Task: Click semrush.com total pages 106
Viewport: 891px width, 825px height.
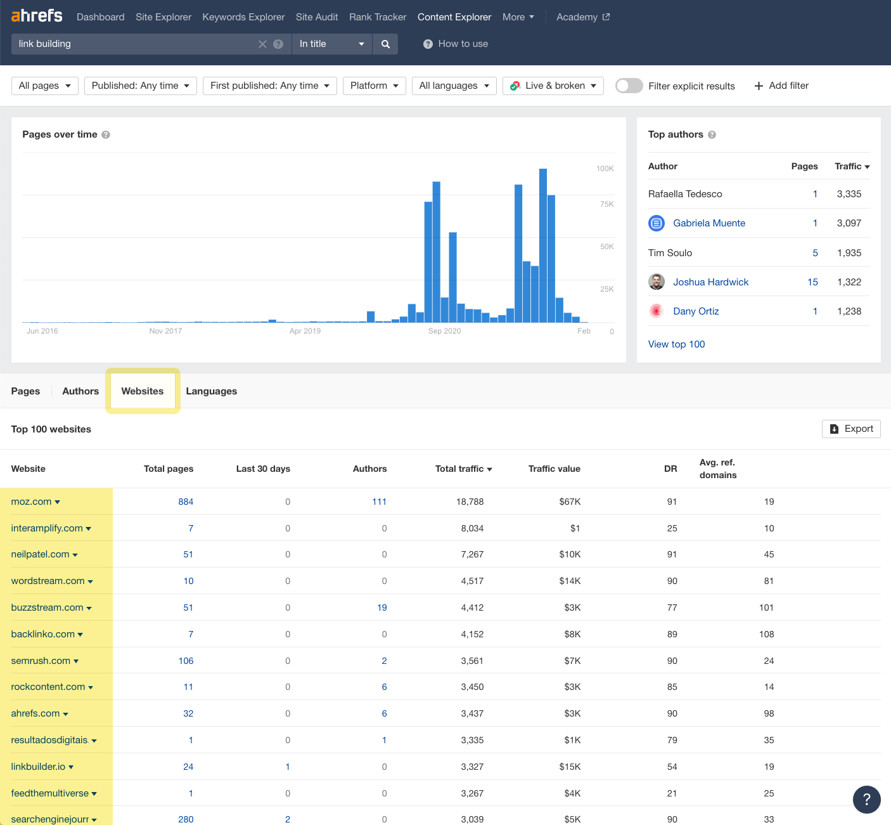Action: coord(186,661)
